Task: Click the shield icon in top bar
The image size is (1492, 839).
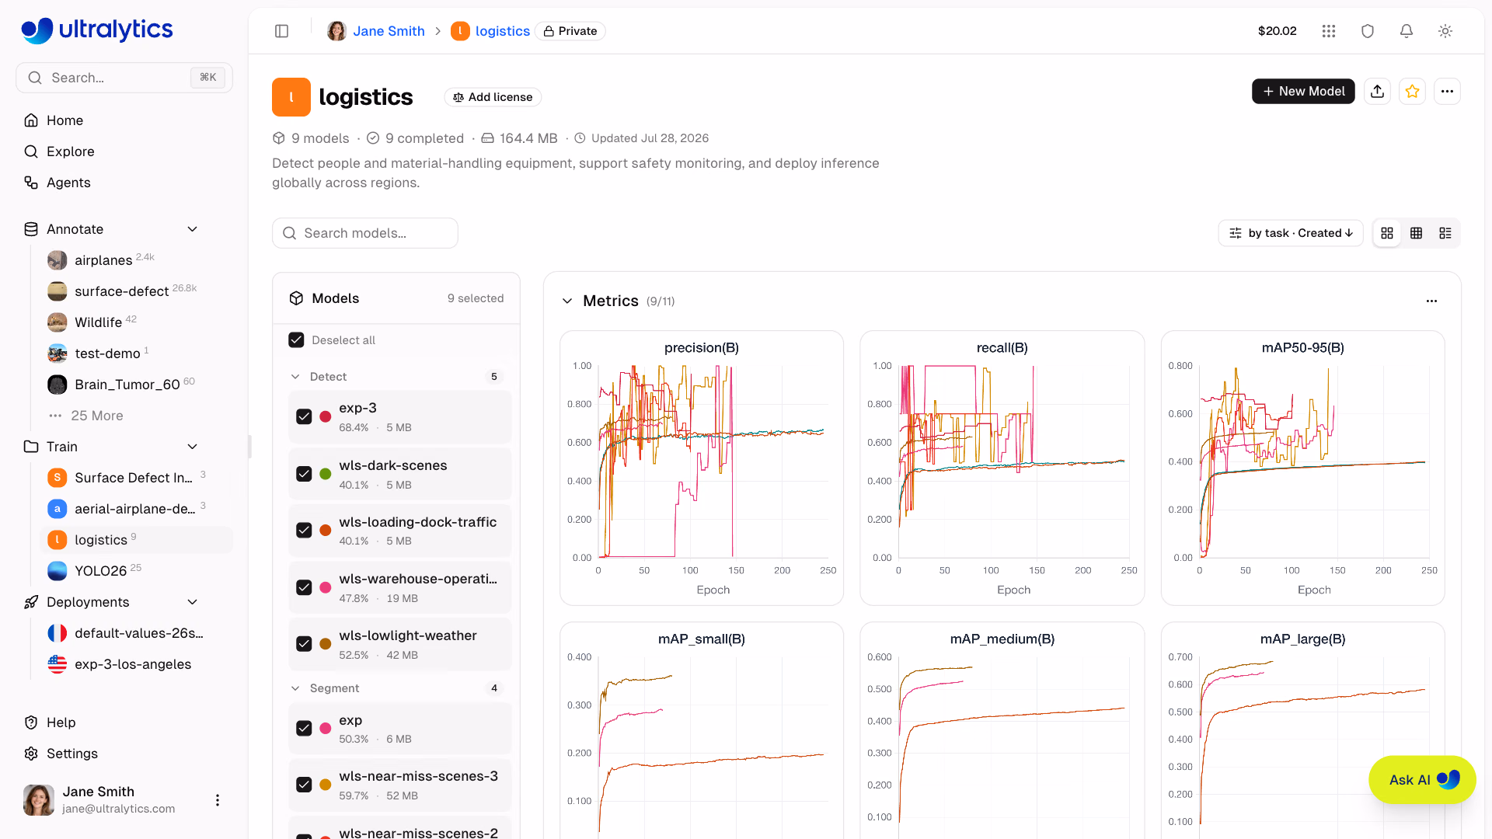Action: 1368,31
